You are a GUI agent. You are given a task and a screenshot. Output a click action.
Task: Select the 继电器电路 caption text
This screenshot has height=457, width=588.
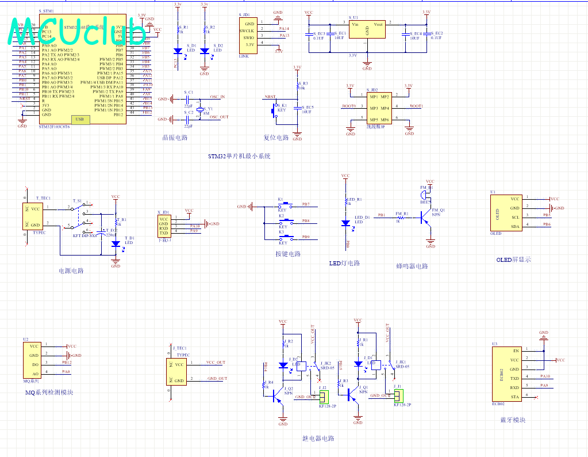[x=318, y=439]
